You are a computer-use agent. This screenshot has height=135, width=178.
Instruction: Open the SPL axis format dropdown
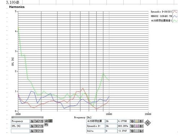41,126
